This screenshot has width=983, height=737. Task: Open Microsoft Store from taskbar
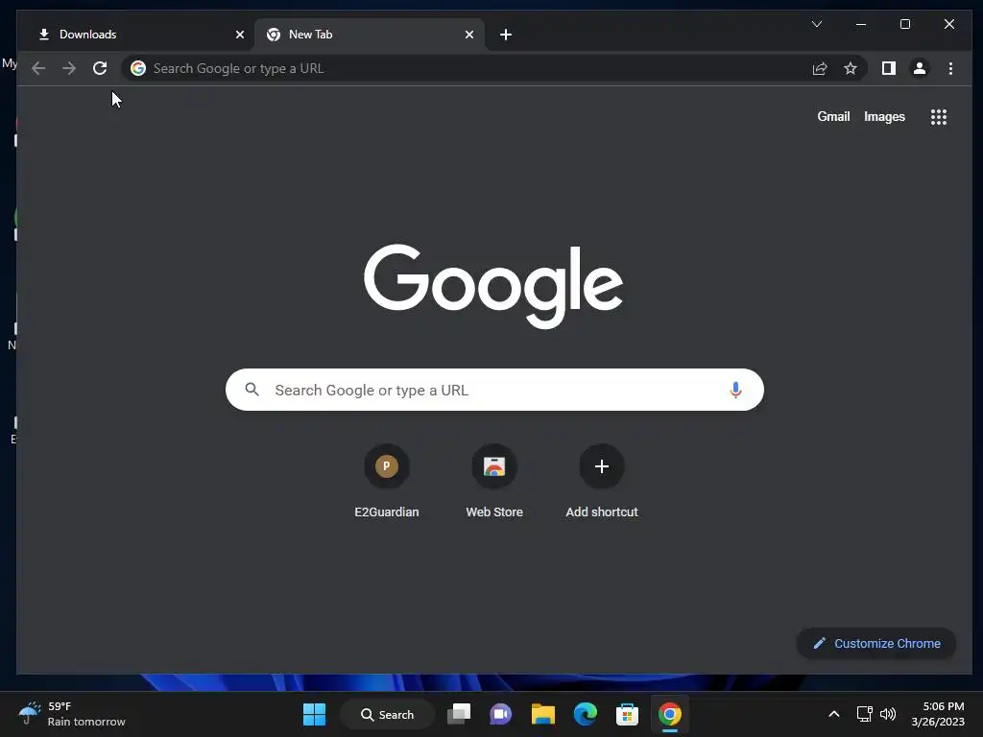click(x=627, y=714)
